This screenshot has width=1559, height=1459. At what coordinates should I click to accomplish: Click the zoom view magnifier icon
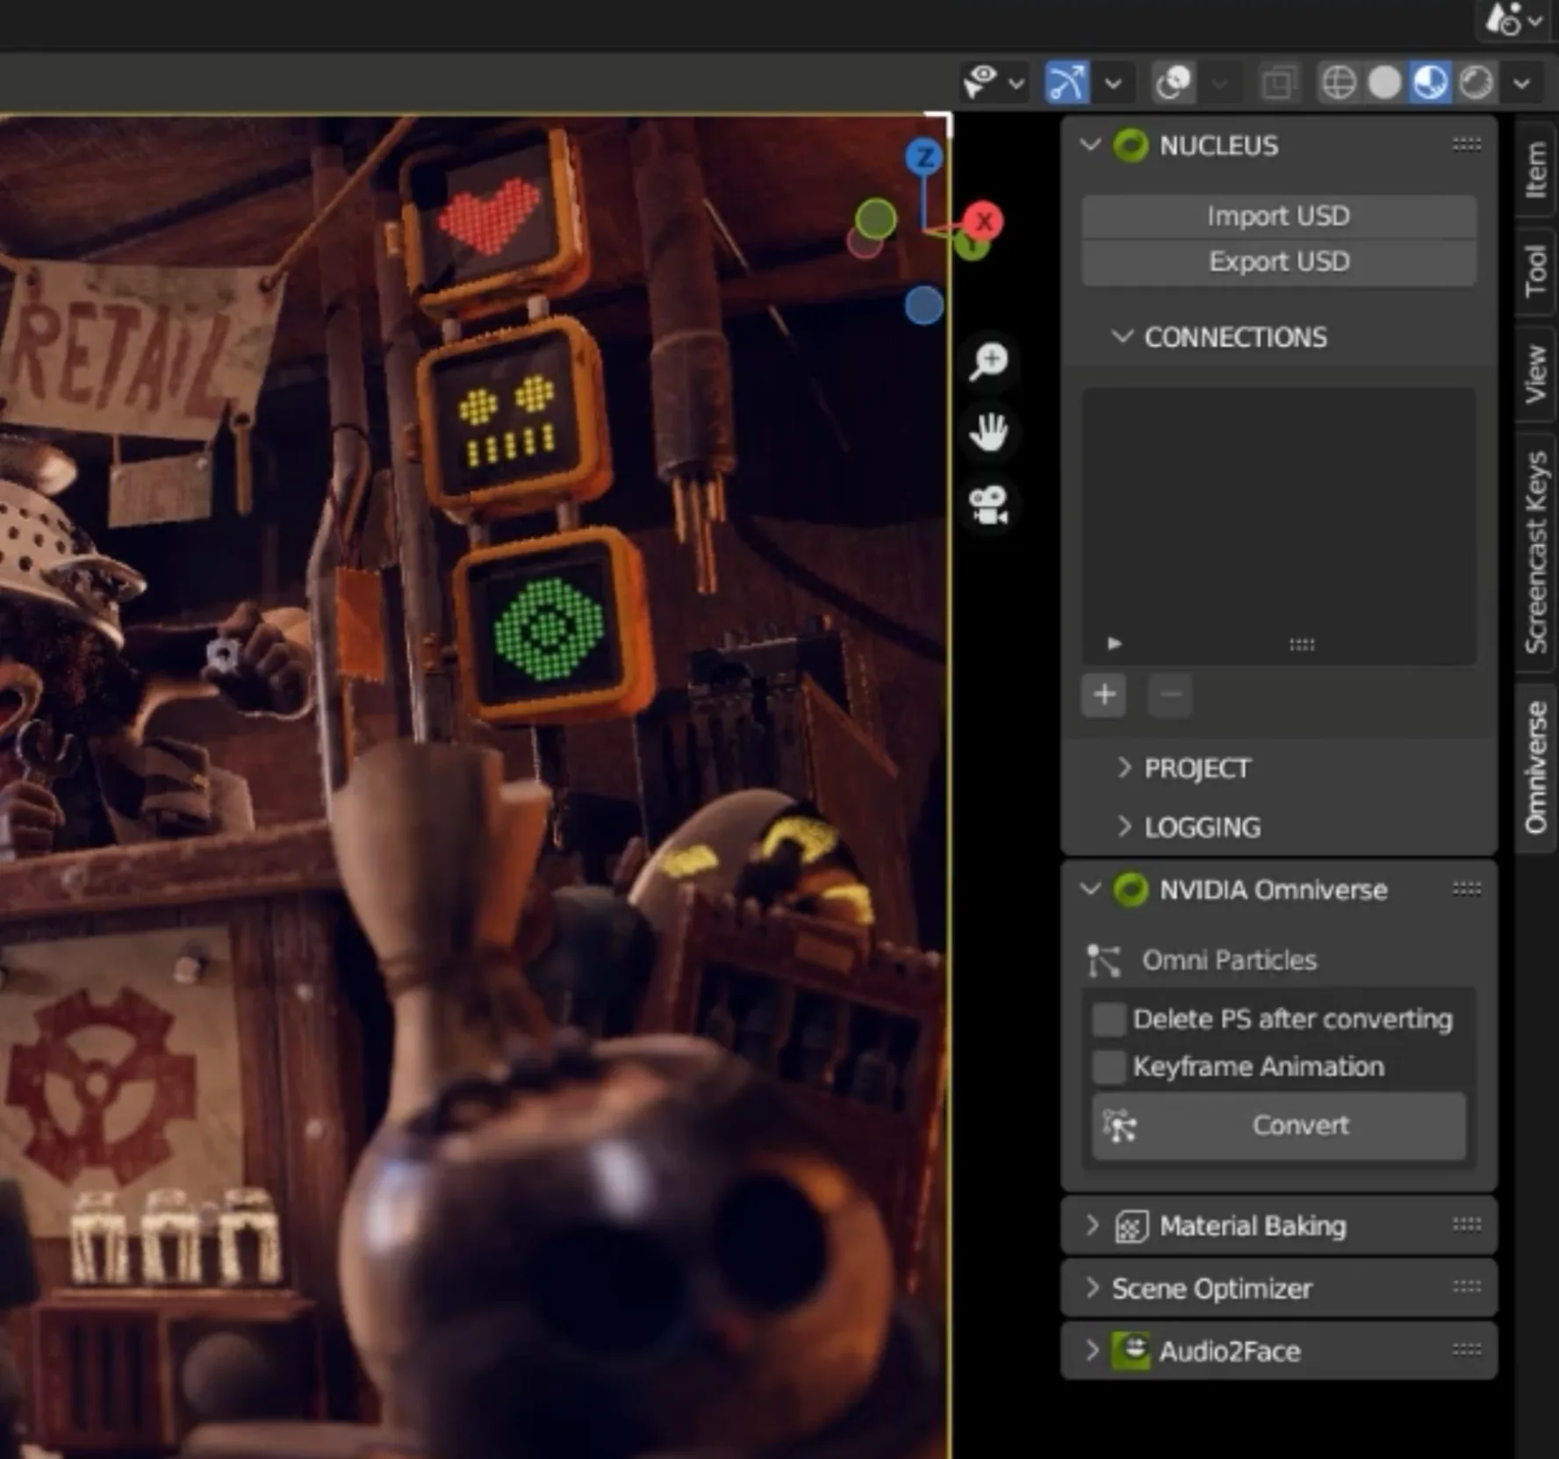click(990, 361)
